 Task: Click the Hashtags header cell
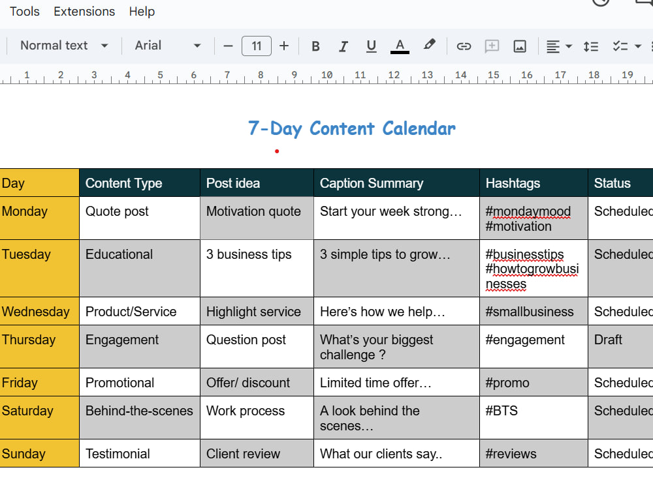click(534, 183)
